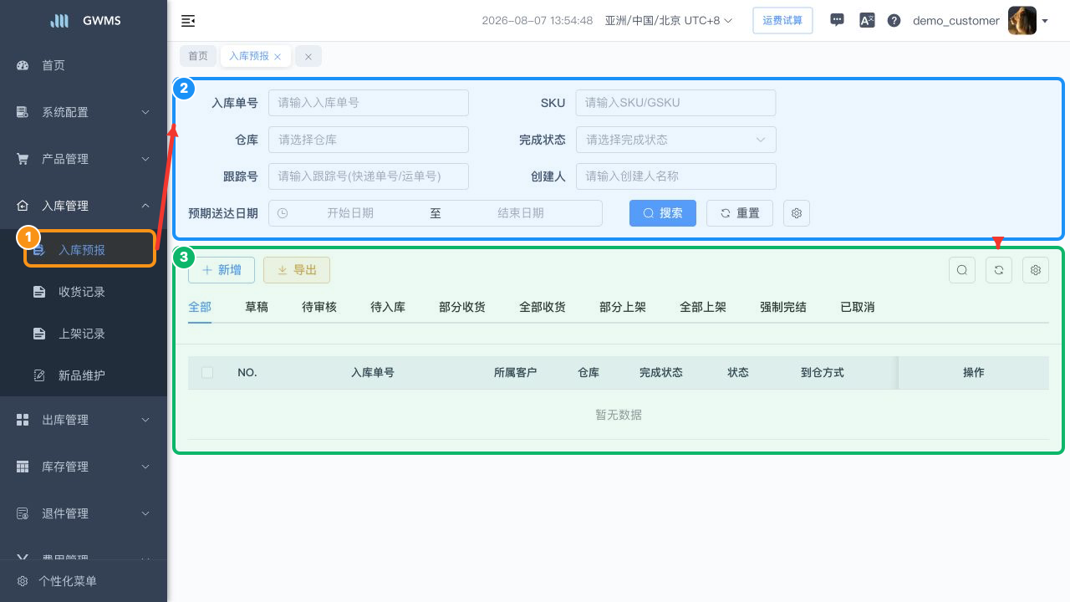Click the 操作 column header

tap(974, 373)
